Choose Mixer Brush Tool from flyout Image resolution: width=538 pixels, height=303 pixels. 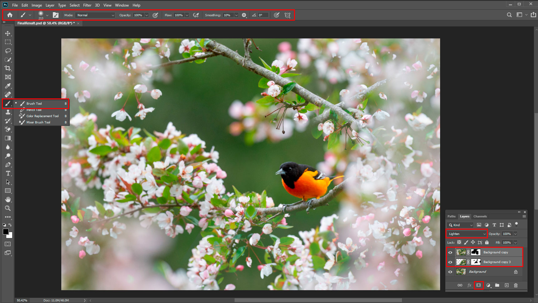click(38, 122)
